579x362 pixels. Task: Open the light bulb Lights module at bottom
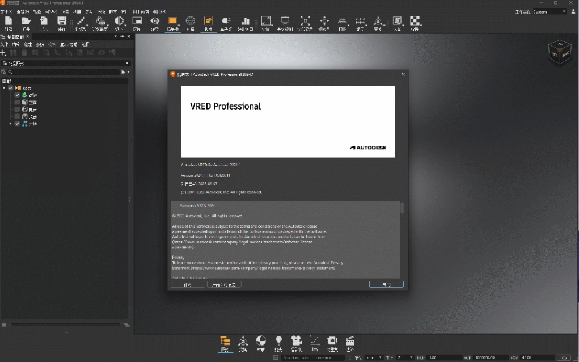278,340
